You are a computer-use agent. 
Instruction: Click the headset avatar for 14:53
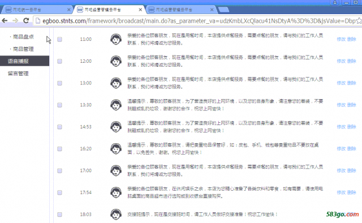116,127
